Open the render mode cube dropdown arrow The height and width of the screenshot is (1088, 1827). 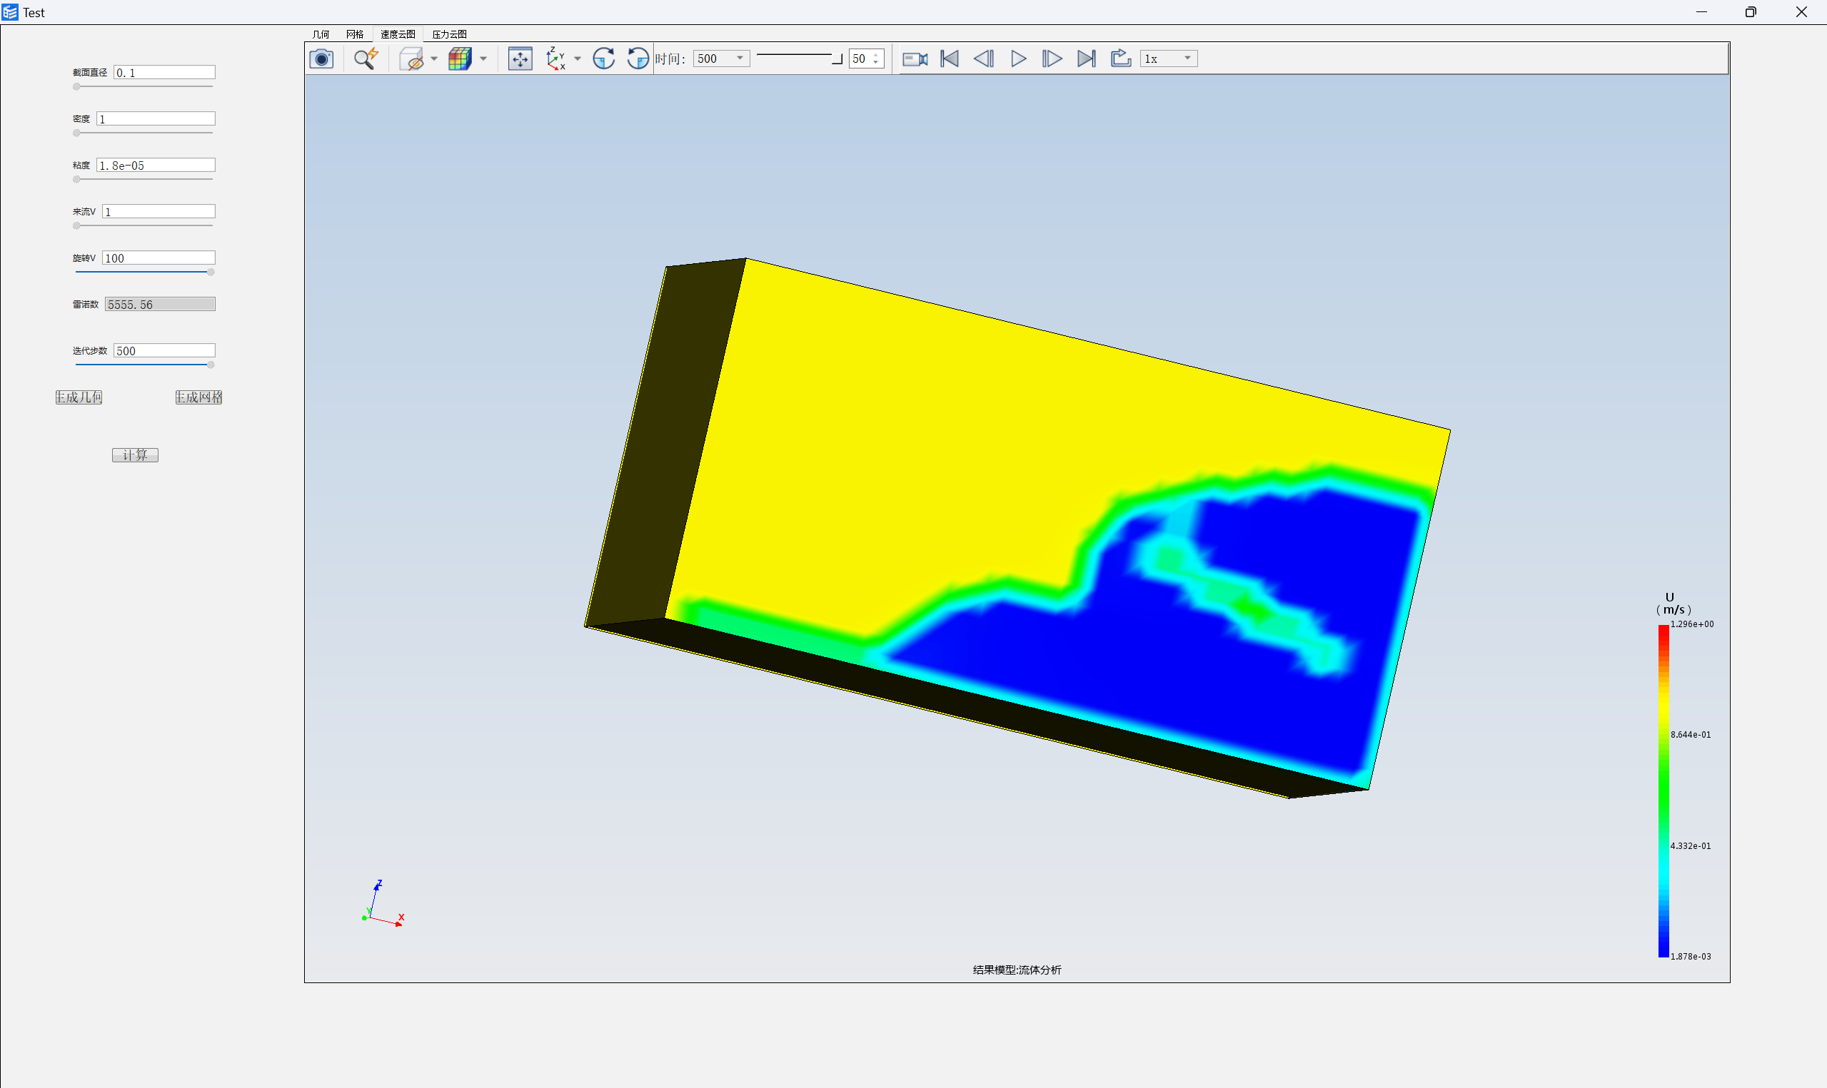(483, 59)
